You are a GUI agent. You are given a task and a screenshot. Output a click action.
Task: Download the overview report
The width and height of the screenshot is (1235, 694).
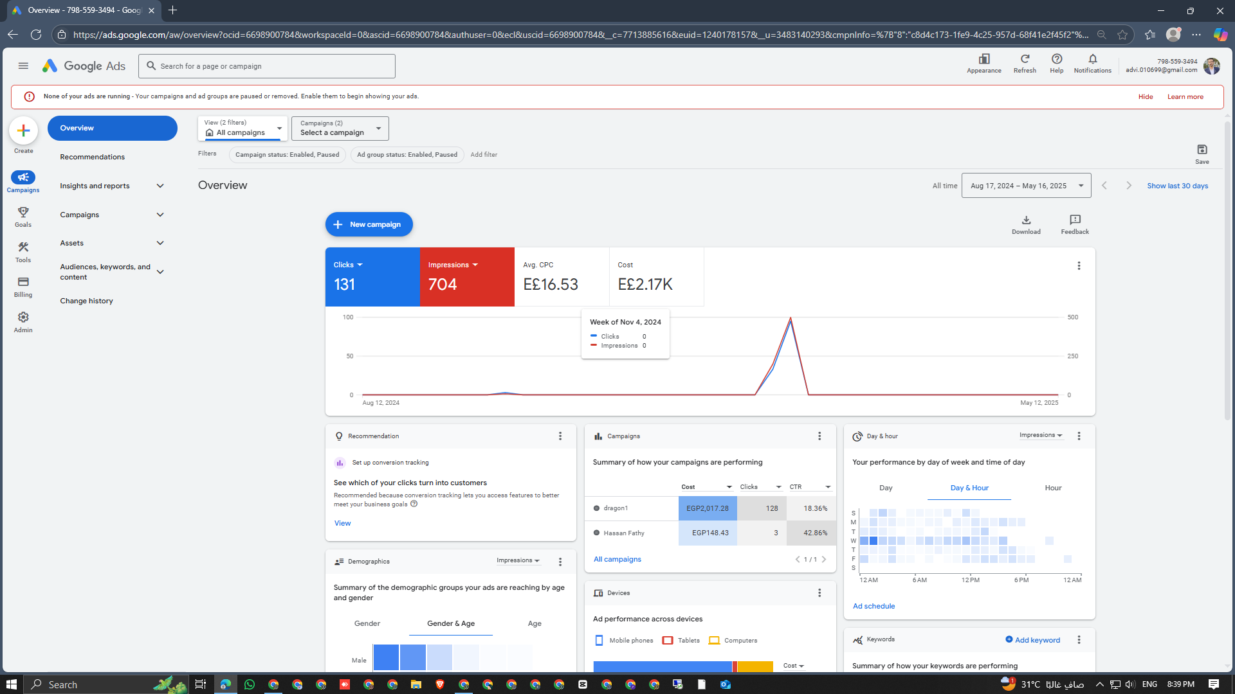pos(1026,225)
